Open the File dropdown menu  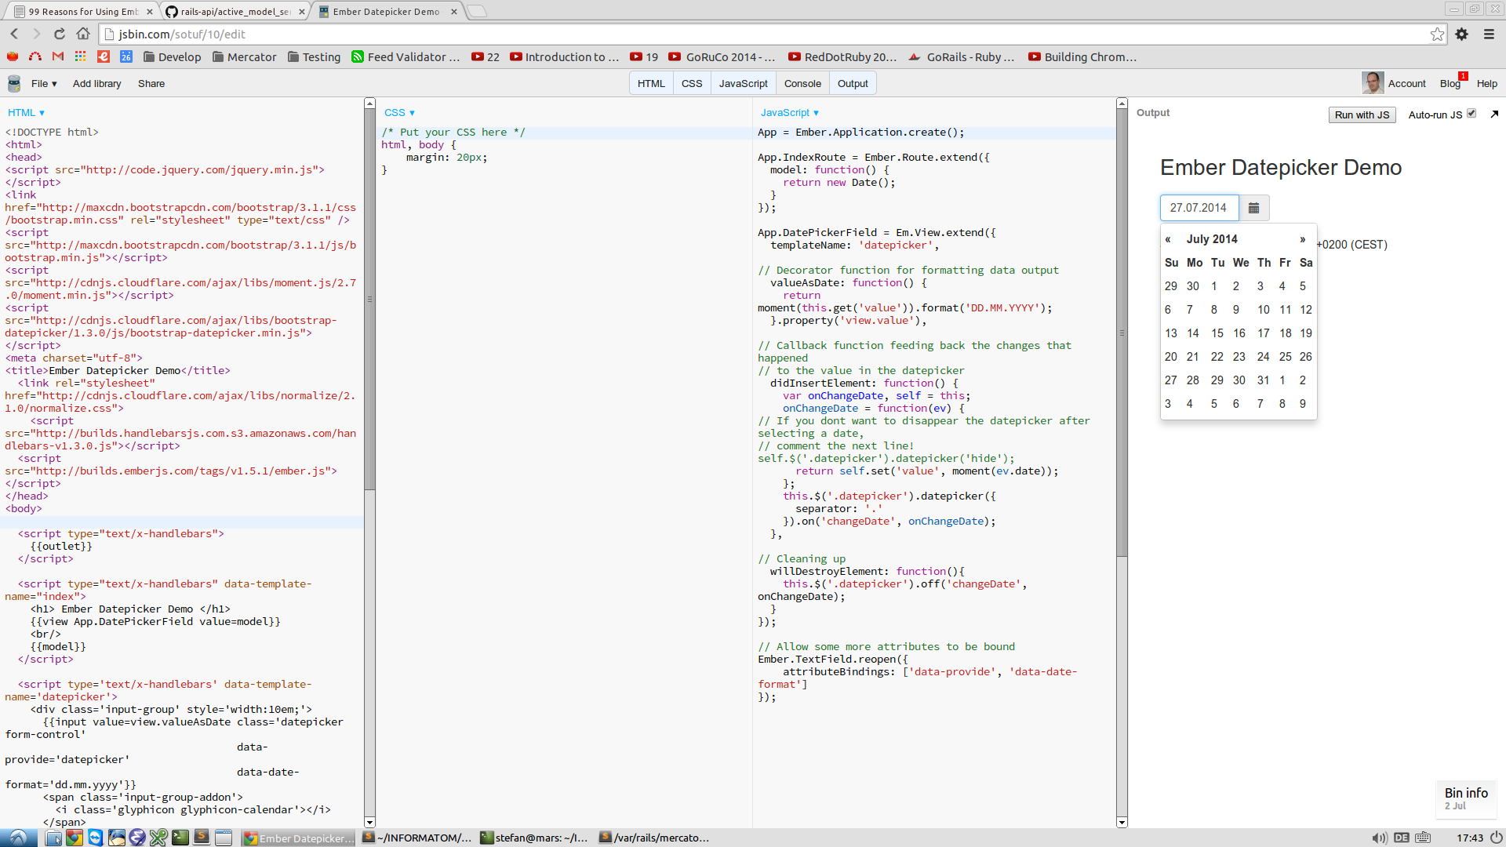tap(44, 83)
